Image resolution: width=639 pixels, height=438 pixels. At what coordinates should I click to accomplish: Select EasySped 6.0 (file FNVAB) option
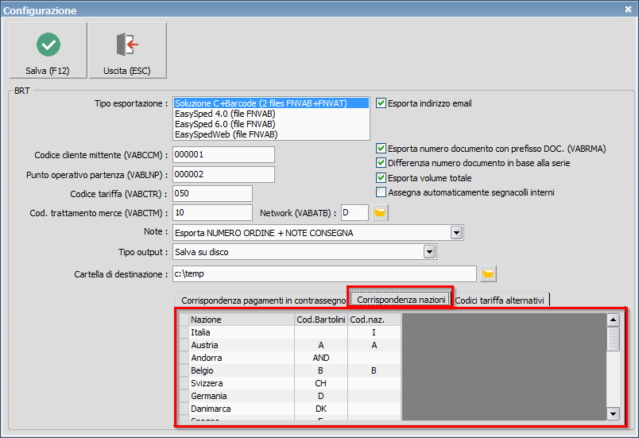271,124
